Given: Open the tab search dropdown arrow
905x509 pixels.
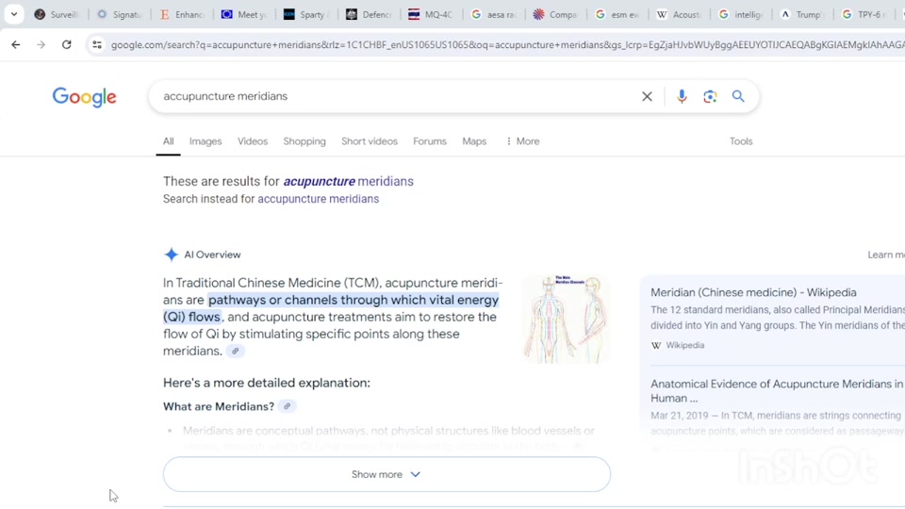Looking at the screenshot, I should pyautogui.click(x=14, y=14).
